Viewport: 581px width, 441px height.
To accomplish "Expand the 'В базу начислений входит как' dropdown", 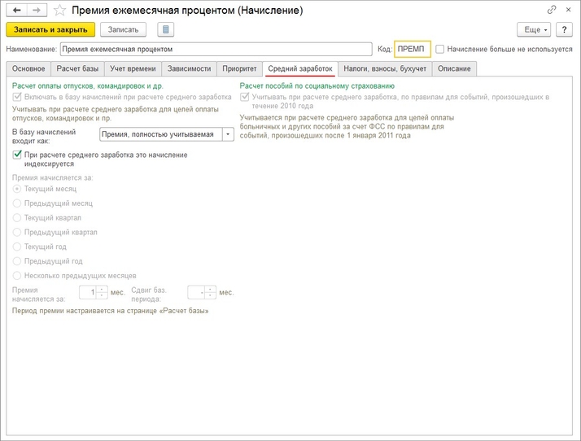I will coord(227,135).
